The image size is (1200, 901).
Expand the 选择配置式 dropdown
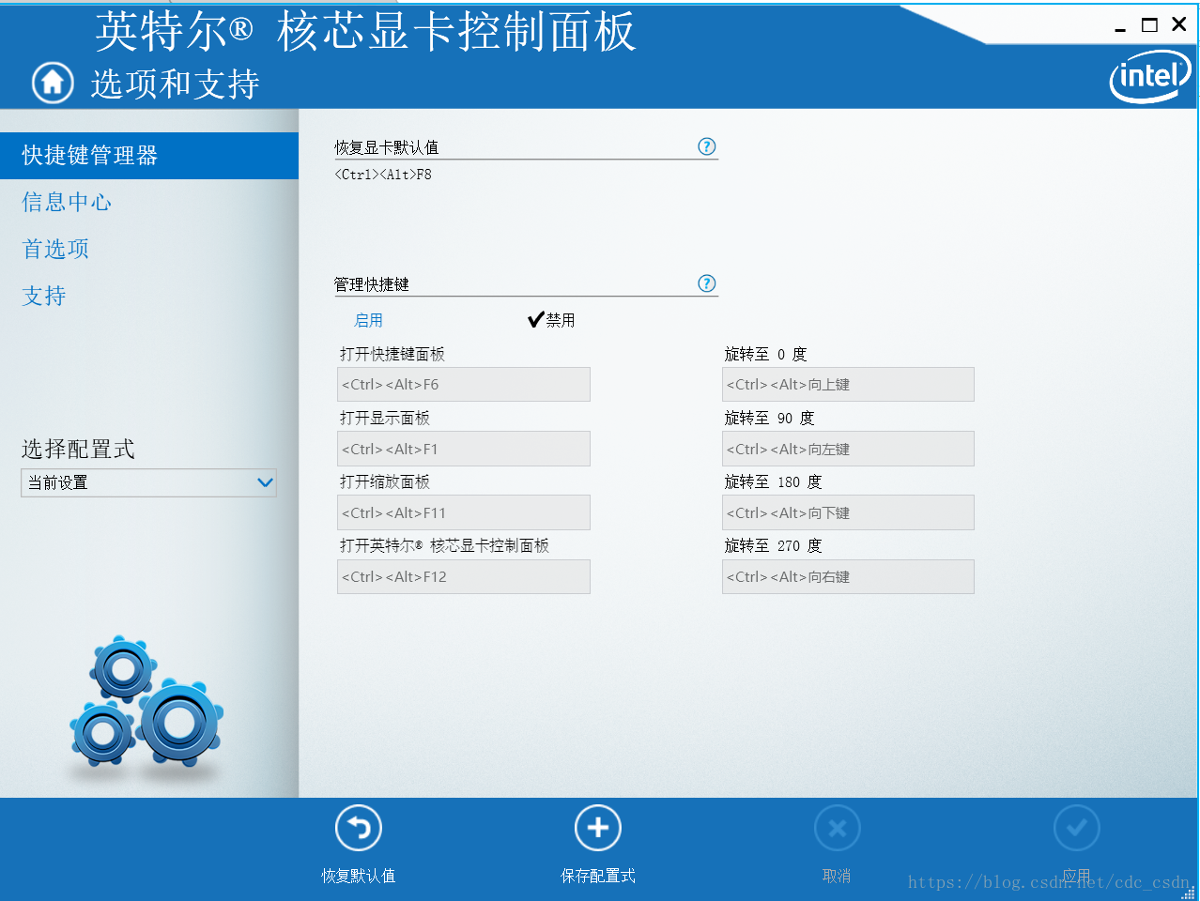click(148, 482)
